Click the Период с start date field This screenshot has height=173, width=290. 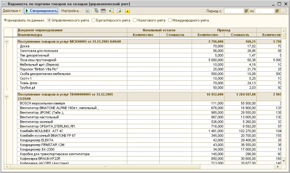coord(234,11)
